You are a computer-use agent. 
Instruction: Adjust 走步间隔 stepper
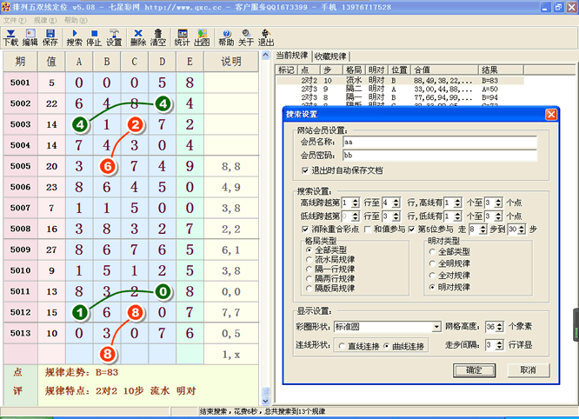pos(499,345)
